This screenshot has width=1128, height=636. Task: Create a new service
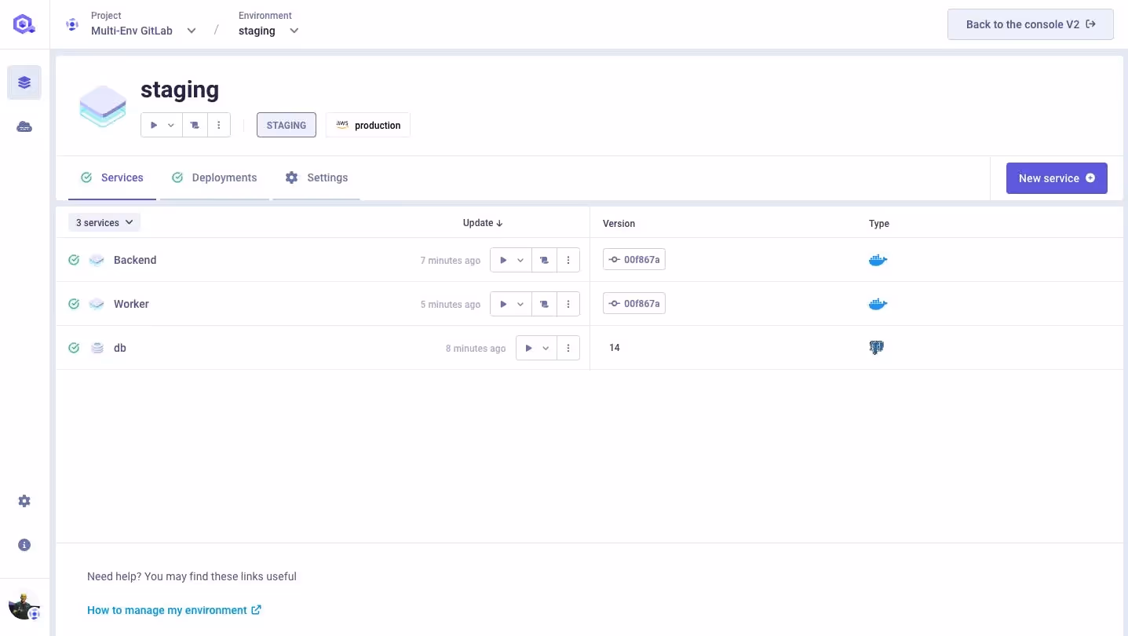point(1056,178)
